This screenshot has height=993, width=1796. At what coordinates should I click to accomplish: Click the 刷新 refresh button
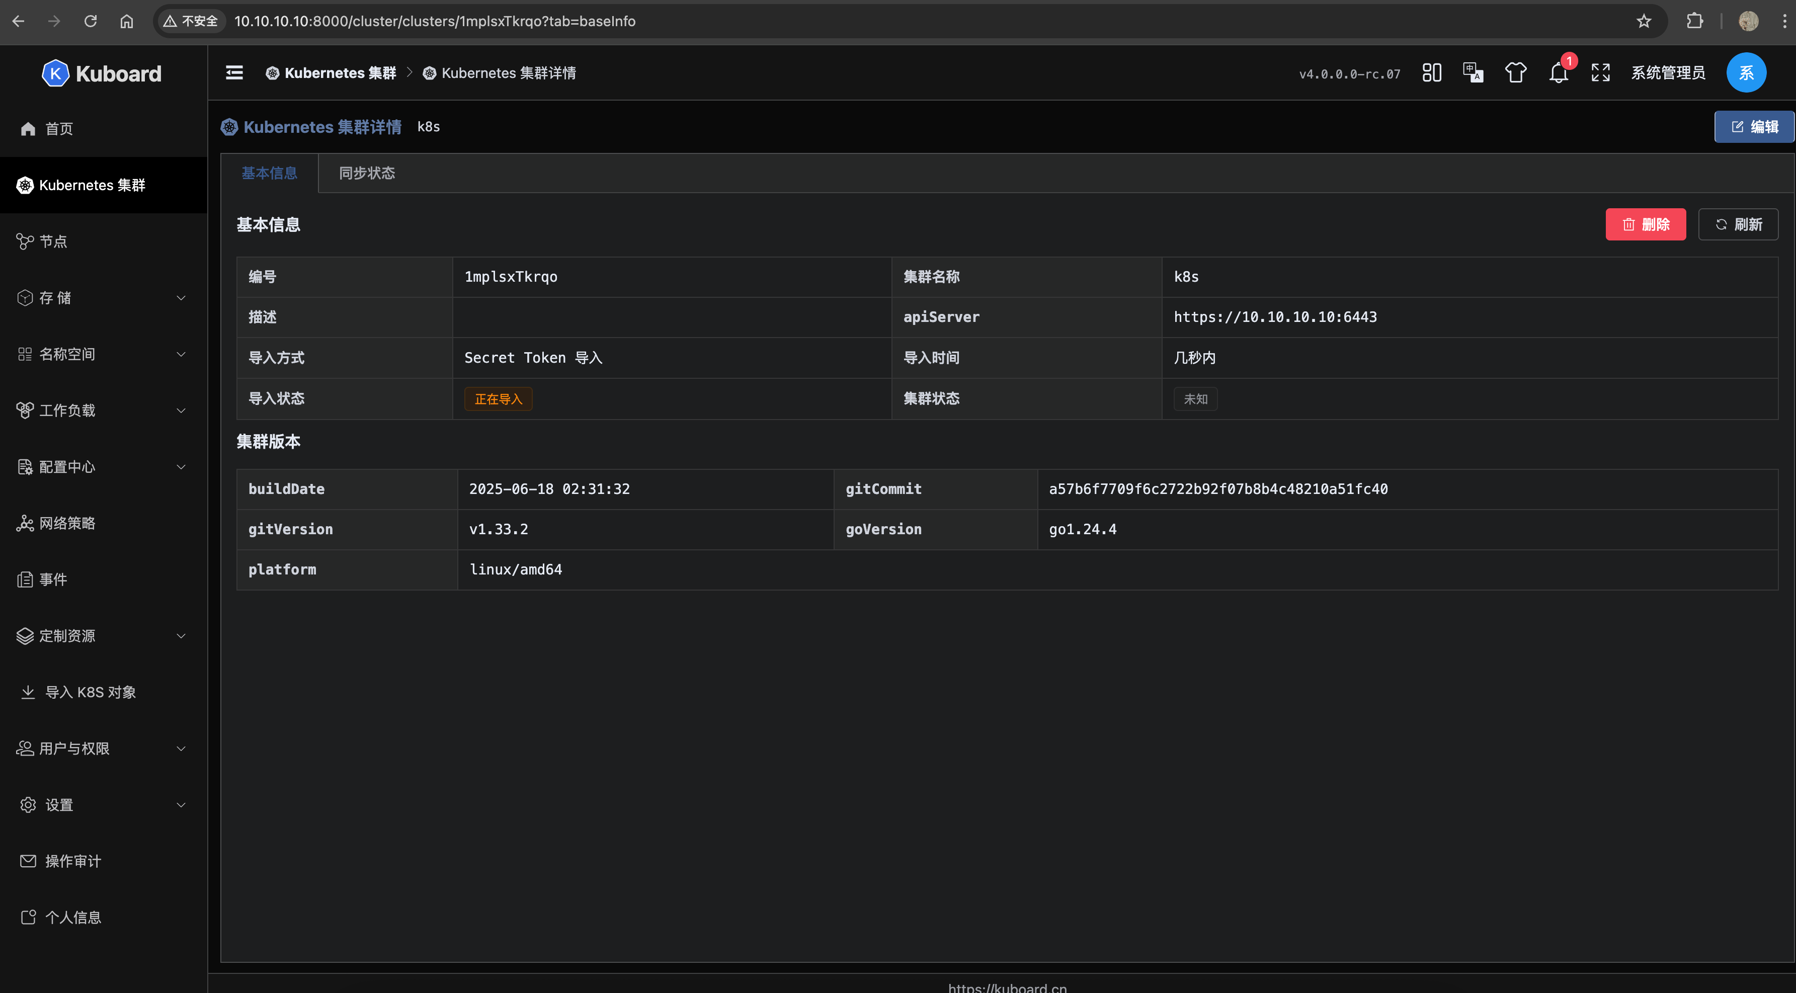point(1738,224)
